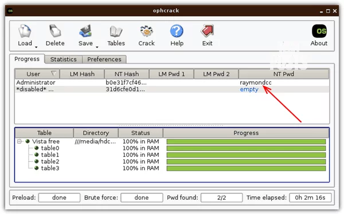Click the Load toolbar icon
This screenshot has height=214, width=344.
(x=25, y=31)
